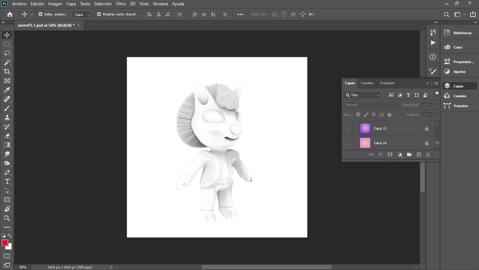Open the Bibliotecas panel

[x=460, y=32]
